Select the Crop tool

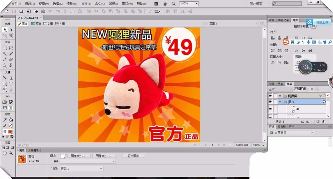click(x=11, y=35)
